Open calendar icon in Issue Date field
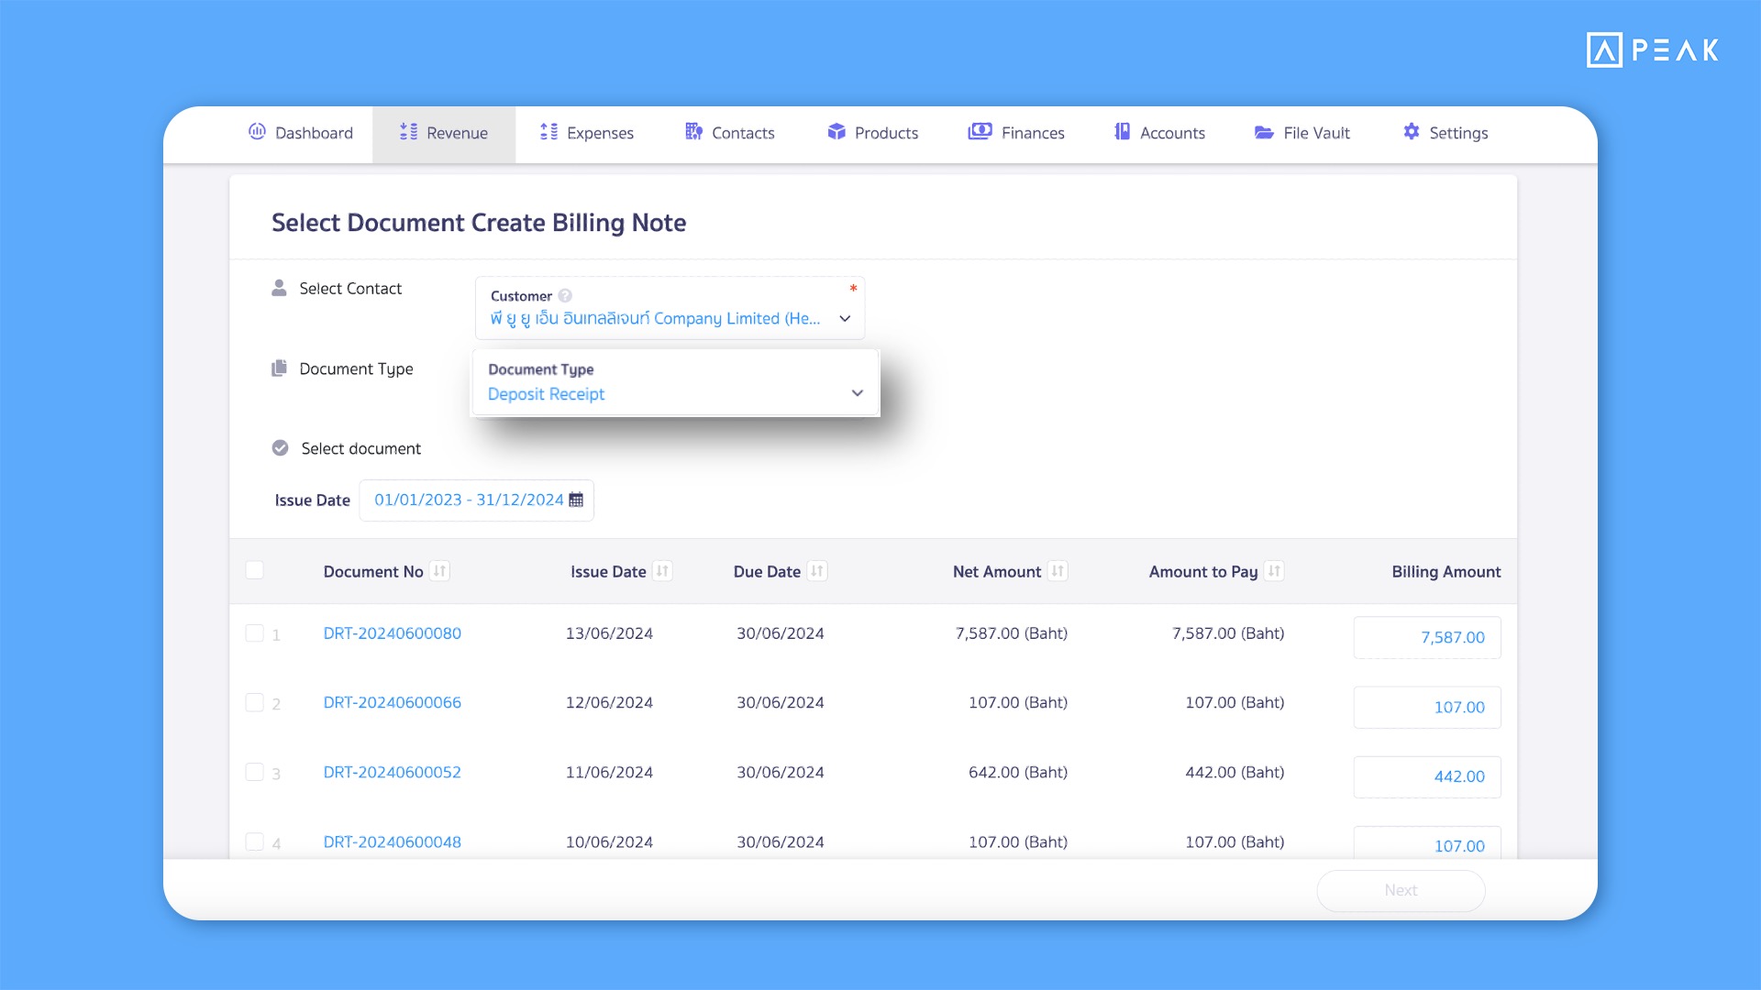 (576, 500)
